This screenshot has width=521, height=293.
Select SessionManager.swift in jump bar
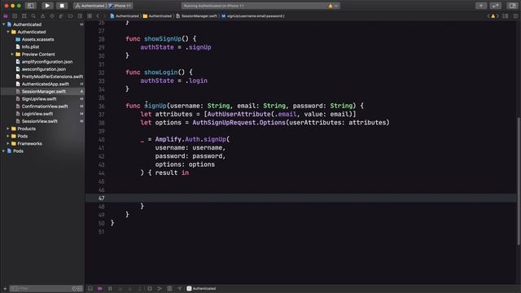coord(196,16)
